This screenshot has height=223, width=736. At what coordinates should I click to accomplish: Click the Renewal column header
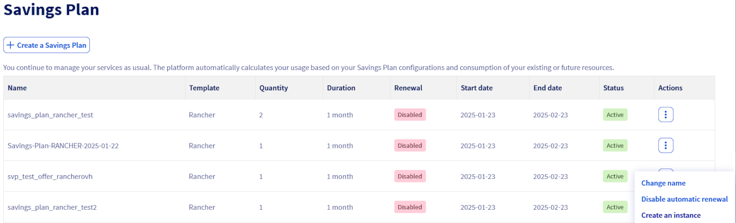pos(408,88)
